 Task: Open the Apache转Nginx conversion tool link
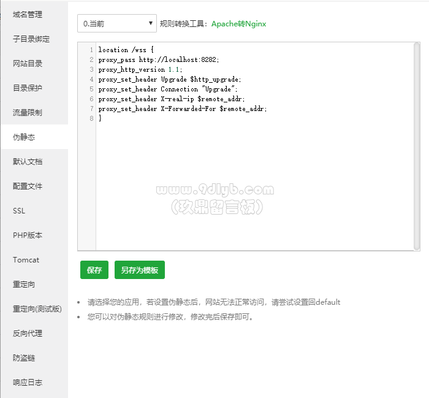click(238, 24)
